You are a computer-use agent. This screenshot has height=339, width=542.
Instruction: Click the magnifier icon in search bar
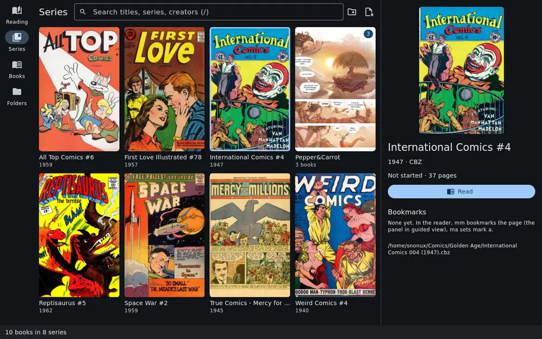82,12
